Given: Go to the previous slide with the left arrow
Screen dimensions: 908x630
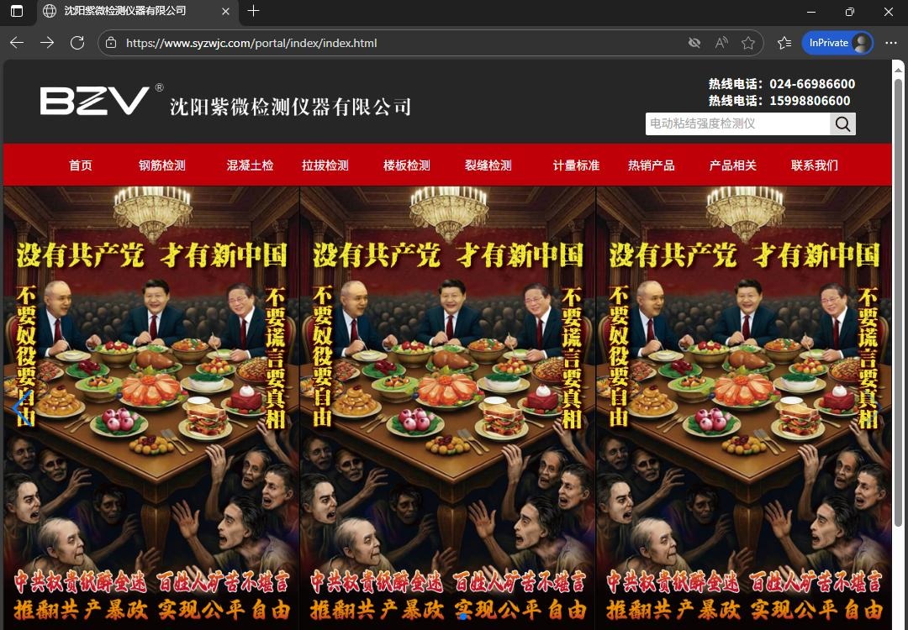Looking at the screenshot, I should pyautogui.click(x=22, y=407).
